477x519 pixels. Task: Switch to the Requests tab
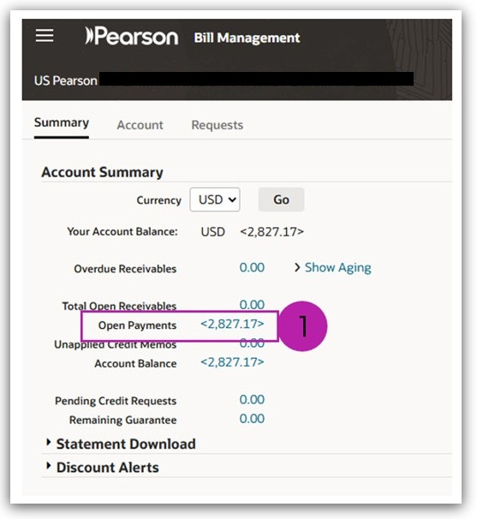(218, 125)
